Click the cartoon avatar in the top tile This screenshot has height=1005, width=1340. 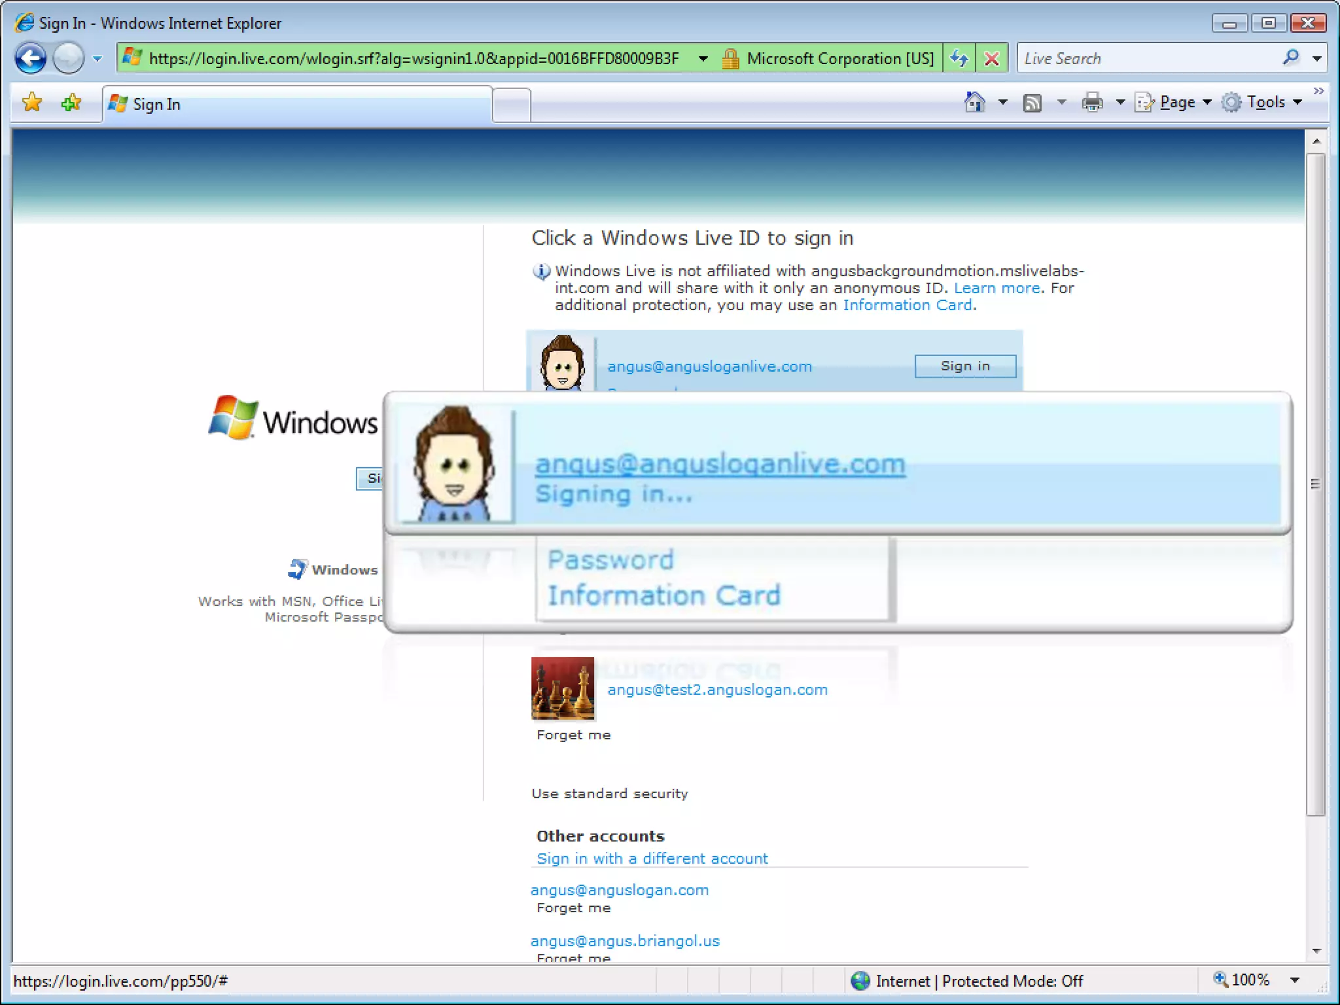562,363
